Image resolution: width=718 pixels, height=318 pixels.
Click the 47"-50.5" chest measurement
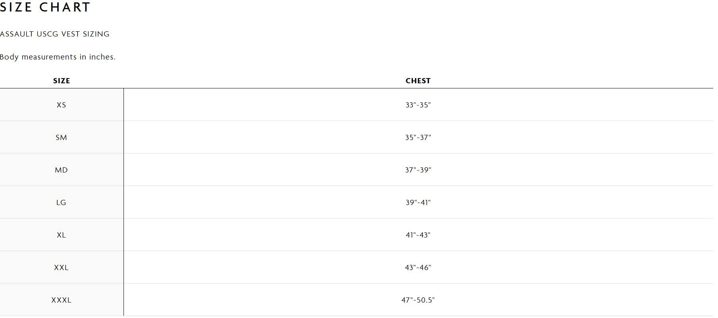(418, 300)
